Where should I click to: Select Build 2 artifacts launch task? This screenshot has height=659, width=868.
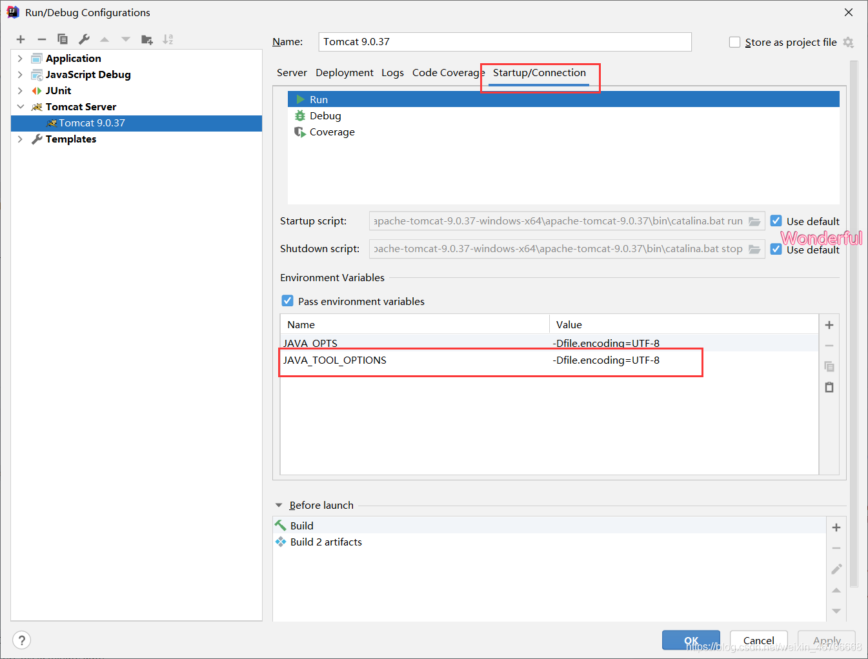549,542
